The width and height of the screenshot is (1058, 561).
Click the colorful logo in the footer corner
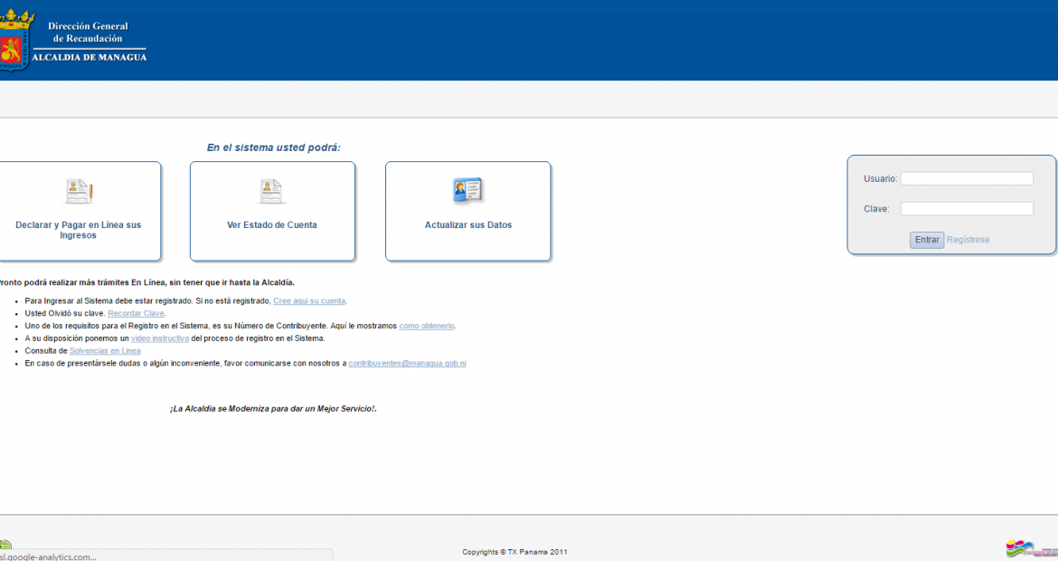[1031, 549]
